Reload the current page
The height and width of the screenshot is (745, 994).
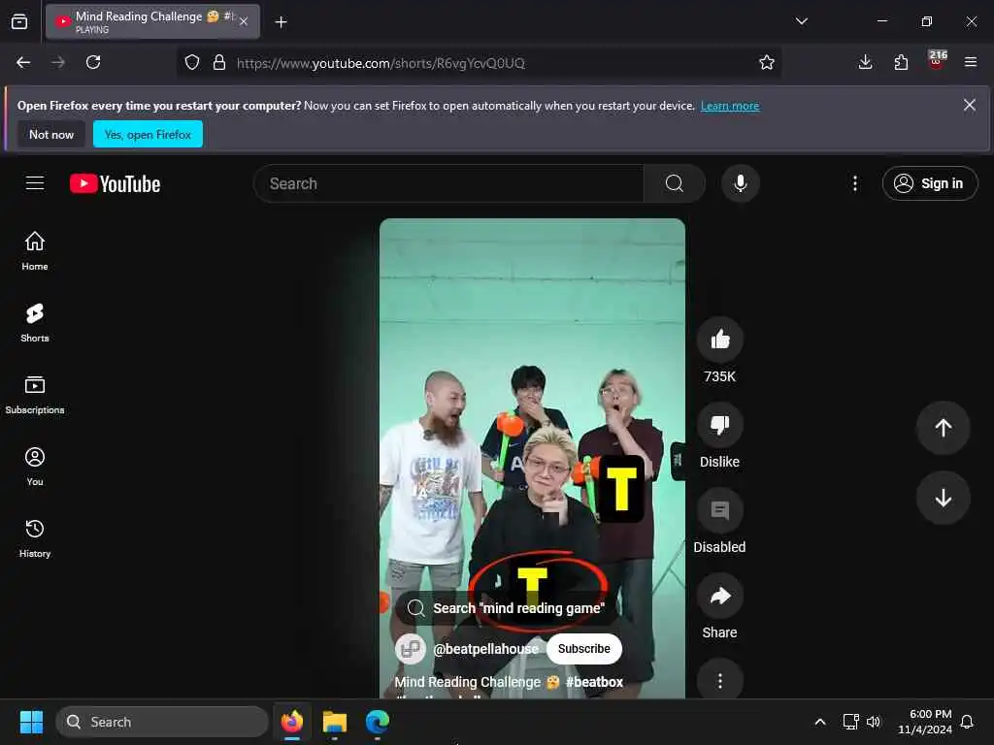(x=93, y=62)
